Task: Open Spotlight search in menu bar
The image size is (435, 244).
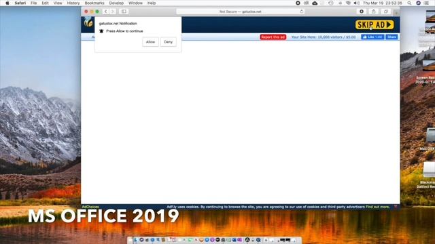Action: [409, 3]
